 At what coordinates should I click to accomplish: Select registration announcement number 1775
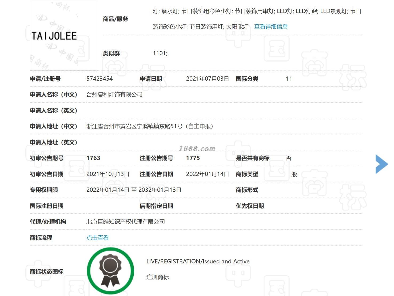[193, 158]
